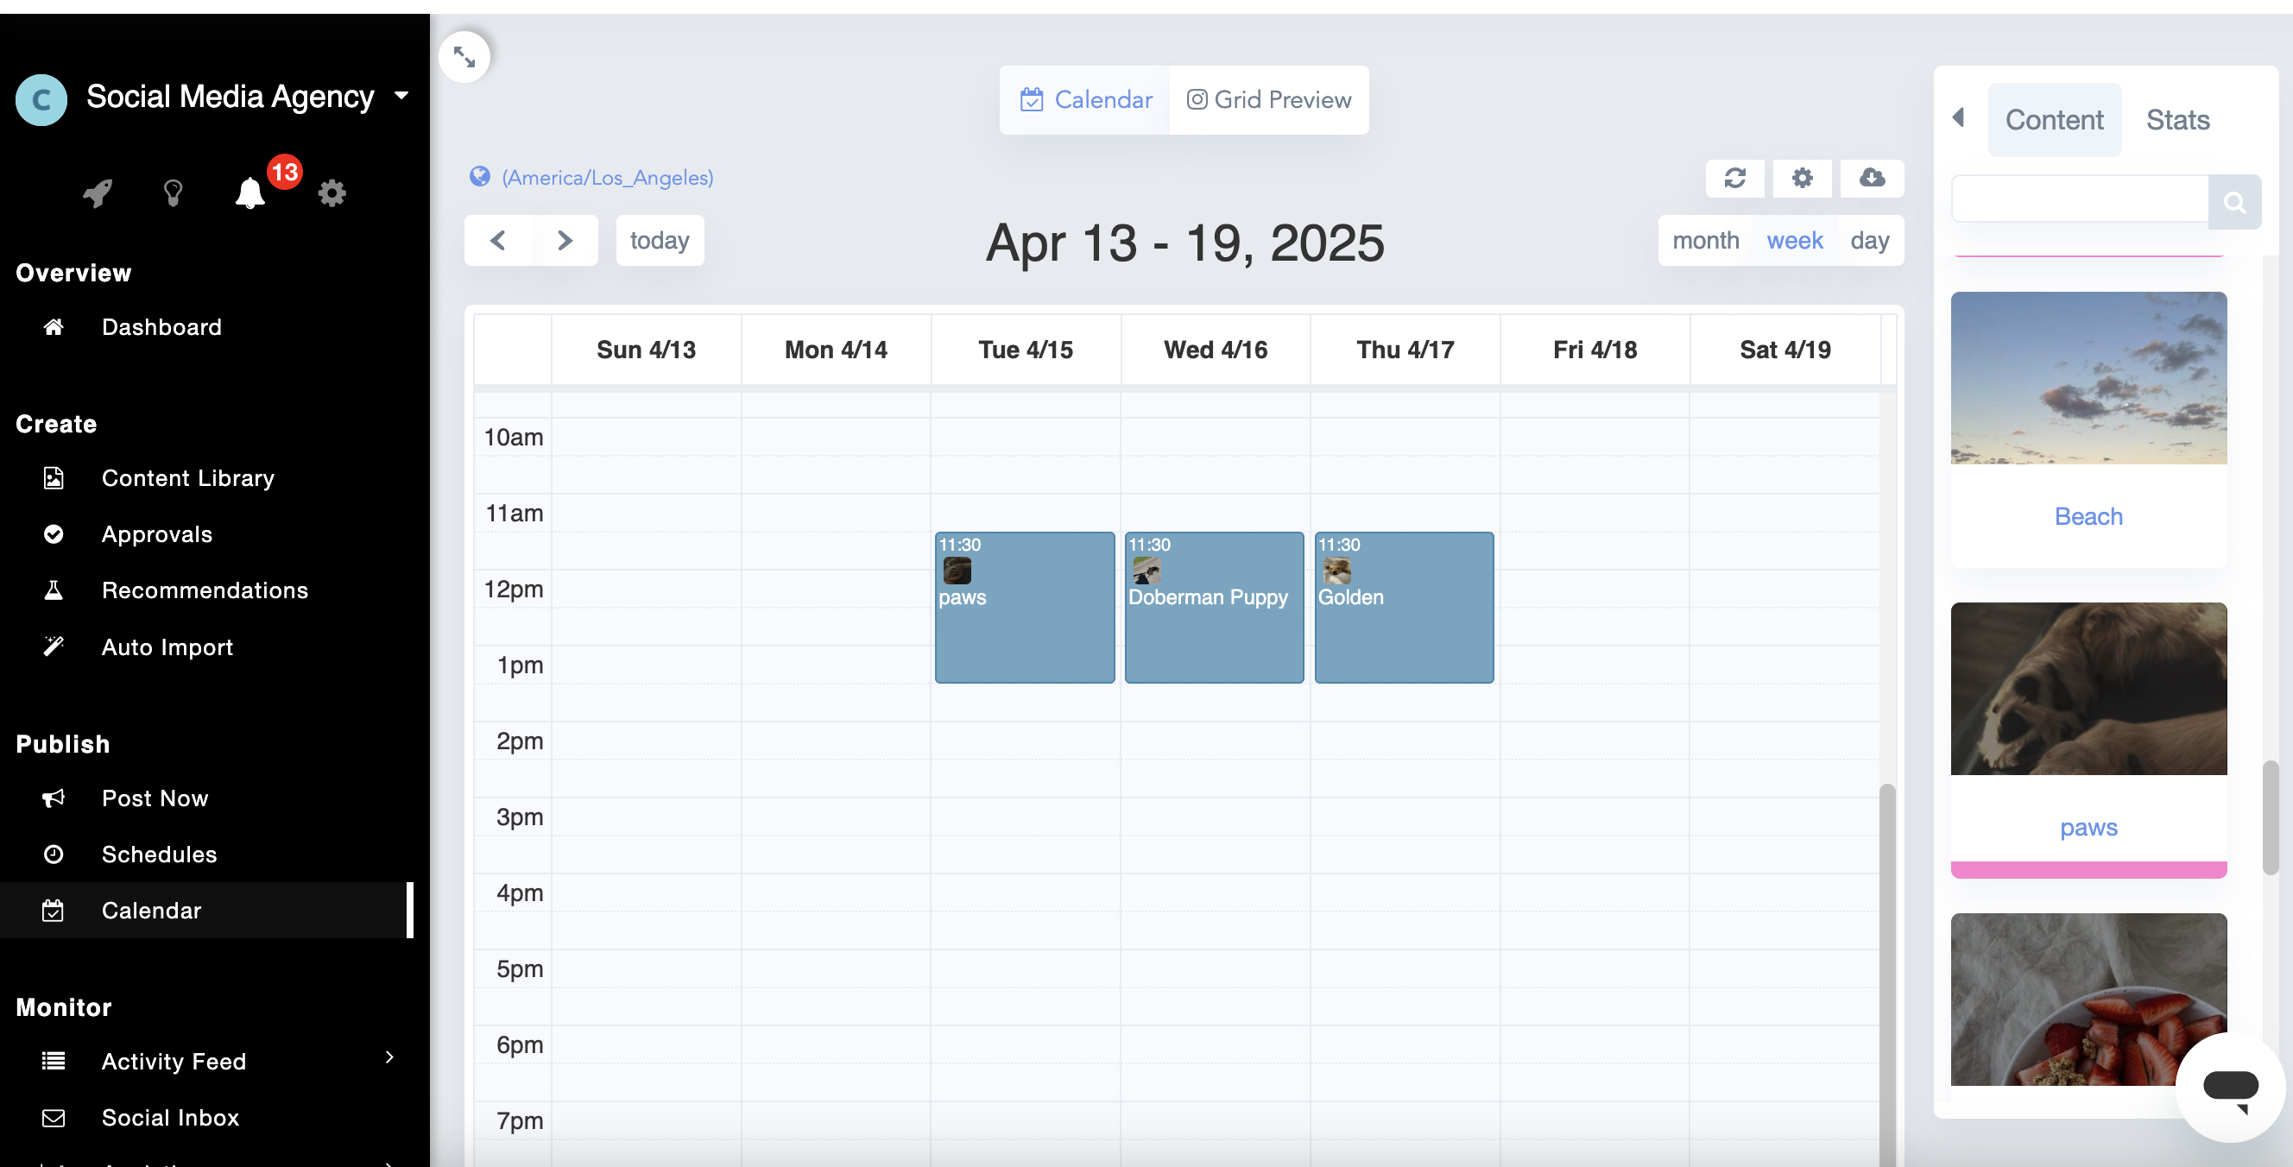
Task: Expand the Activity Feed submenu
Action: pyautogui.click(x=389, y=1058)
